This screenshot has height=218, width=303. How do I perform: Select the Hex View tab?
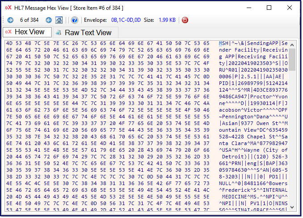(27, 32)
